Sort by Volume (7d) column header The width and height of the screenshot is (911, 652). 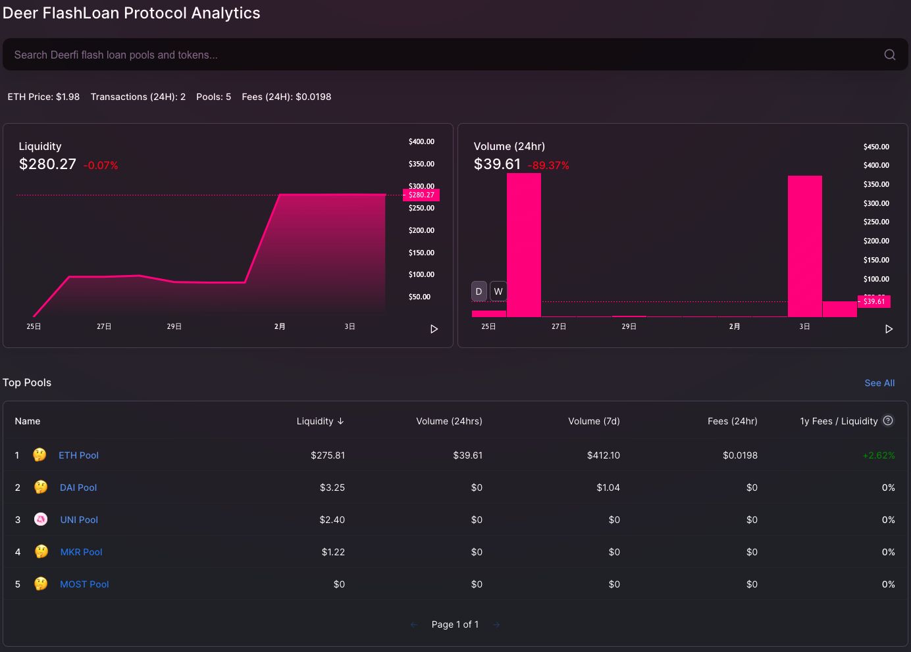tap(594, 421)
